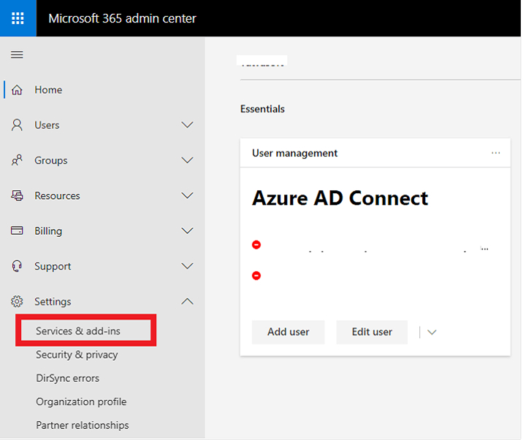523x441 pixels.
Task: Click the Users person icon
Action: (17, 125)
